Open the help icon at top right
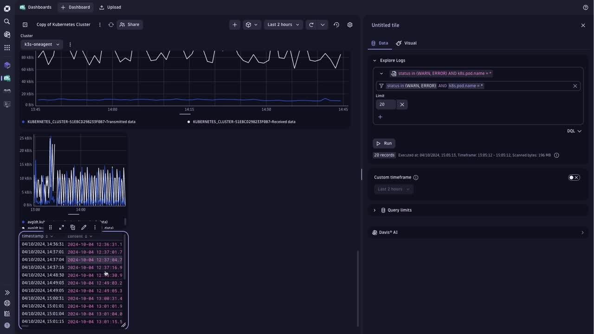594x334 pixels. (x=585, y=7)
